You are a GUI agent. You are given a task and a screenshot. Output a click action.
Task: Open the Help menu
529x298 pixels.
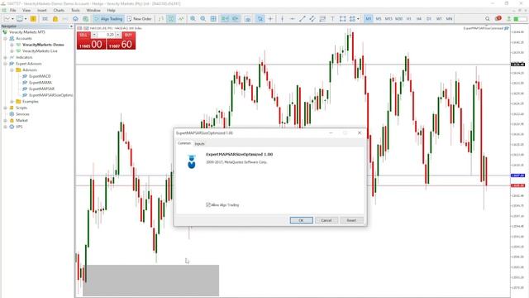tap(111, 11)
